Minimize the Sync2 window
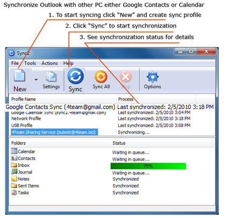 coord(181,52)
